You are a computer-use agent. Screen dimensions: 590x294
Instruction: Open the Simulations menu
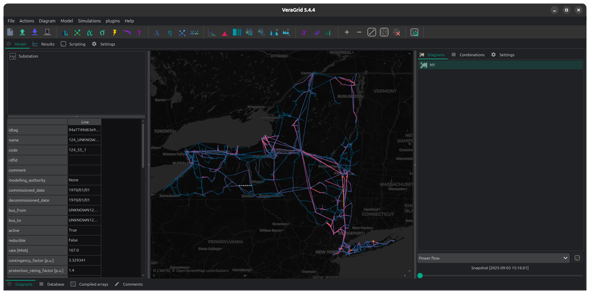tap(89, 21)
